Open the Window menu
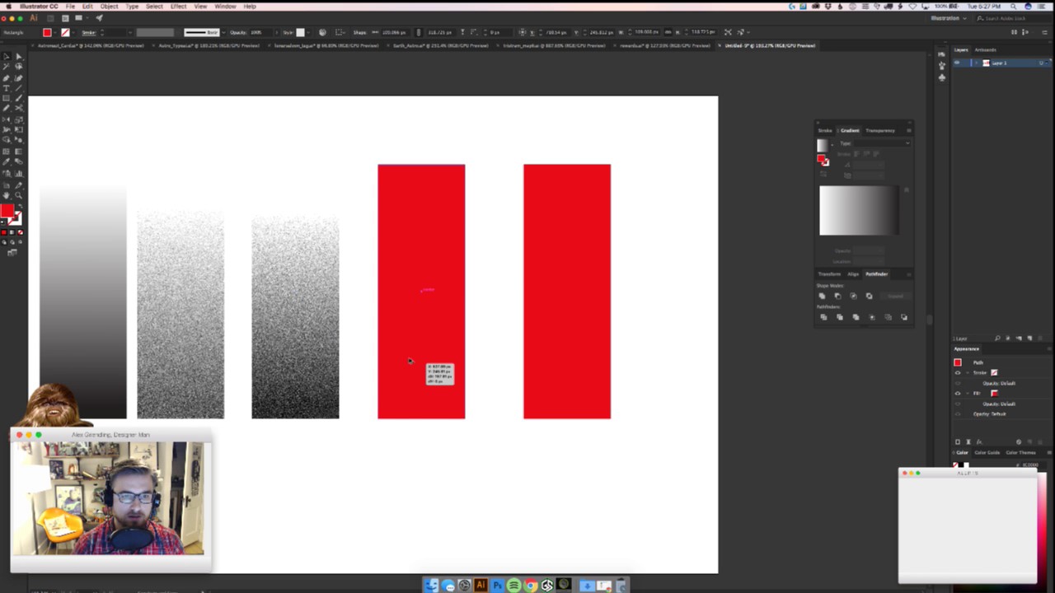 [225, 6]
